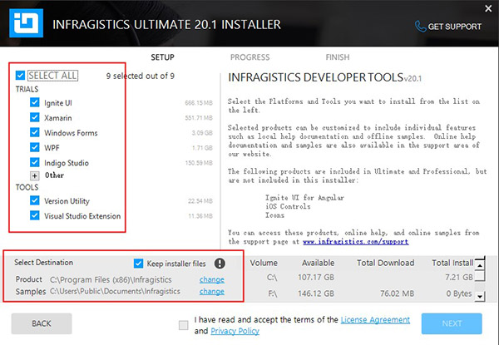Switch to the Setup step tab
Screen dimensions: 499x345
click(x=163, y=57)
